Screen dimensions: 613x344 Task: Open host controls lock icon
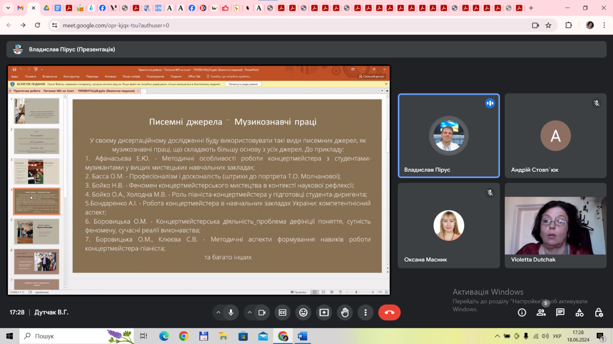point(599,313)
